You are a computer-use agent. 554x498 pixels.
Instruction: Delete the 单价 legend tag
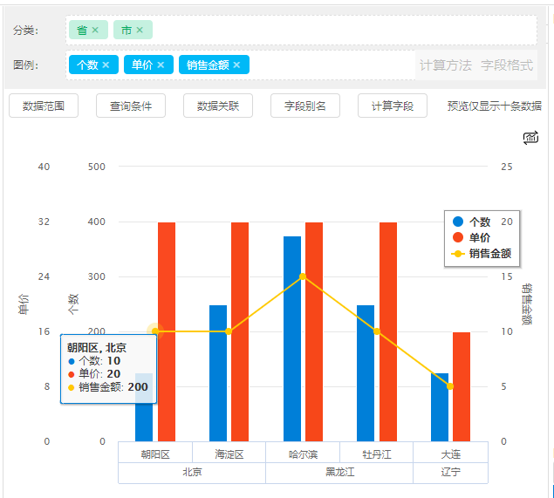coord(161,65)
